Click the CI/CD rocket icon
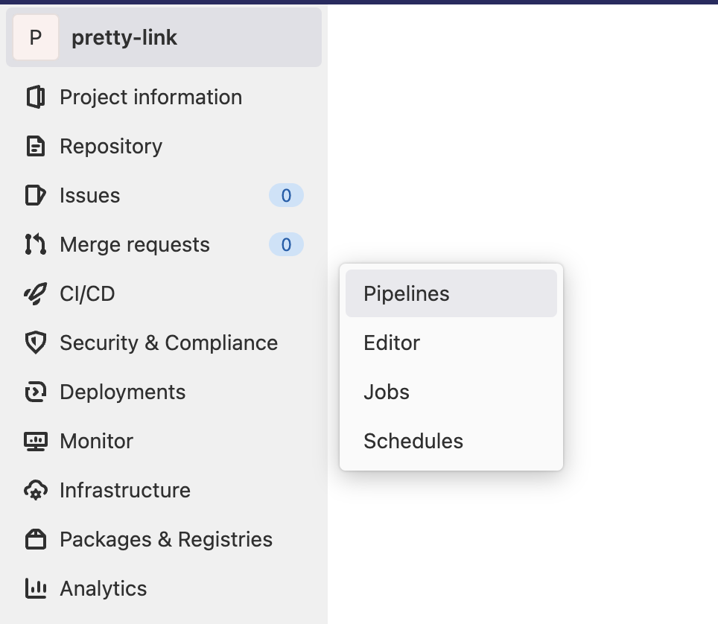718x624 pixels. click(35, 294)
